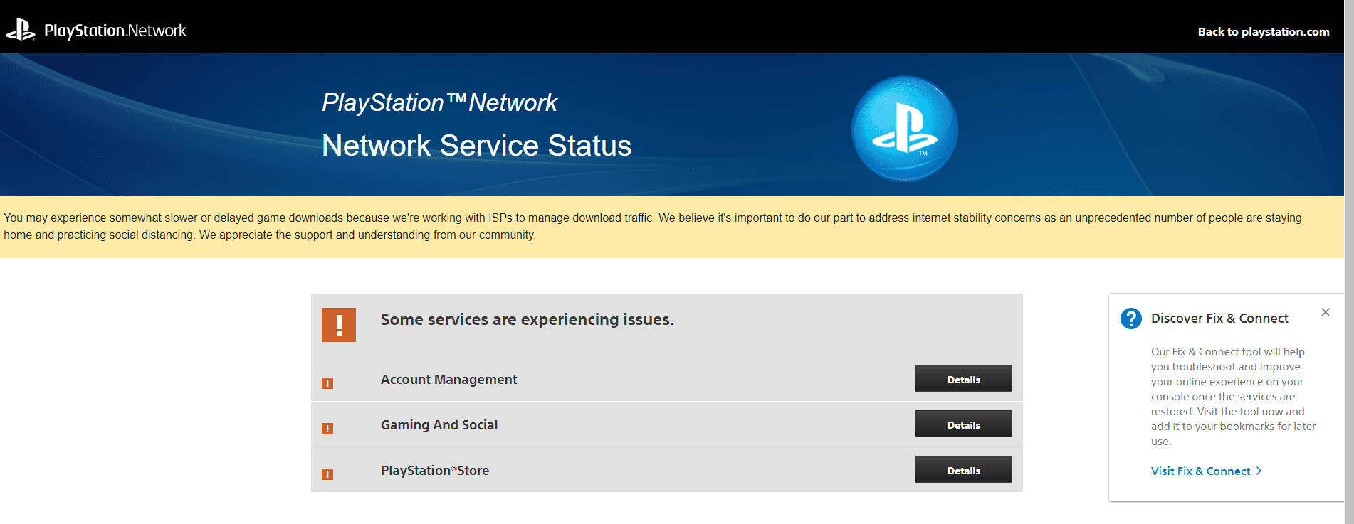Click the PlayStation logo in the header

pyautogui.click(x=21, y=30)
